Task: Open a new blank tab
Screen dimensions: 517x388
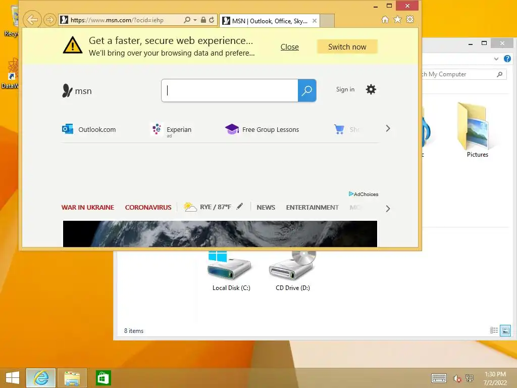Action: tap(327, 21)
